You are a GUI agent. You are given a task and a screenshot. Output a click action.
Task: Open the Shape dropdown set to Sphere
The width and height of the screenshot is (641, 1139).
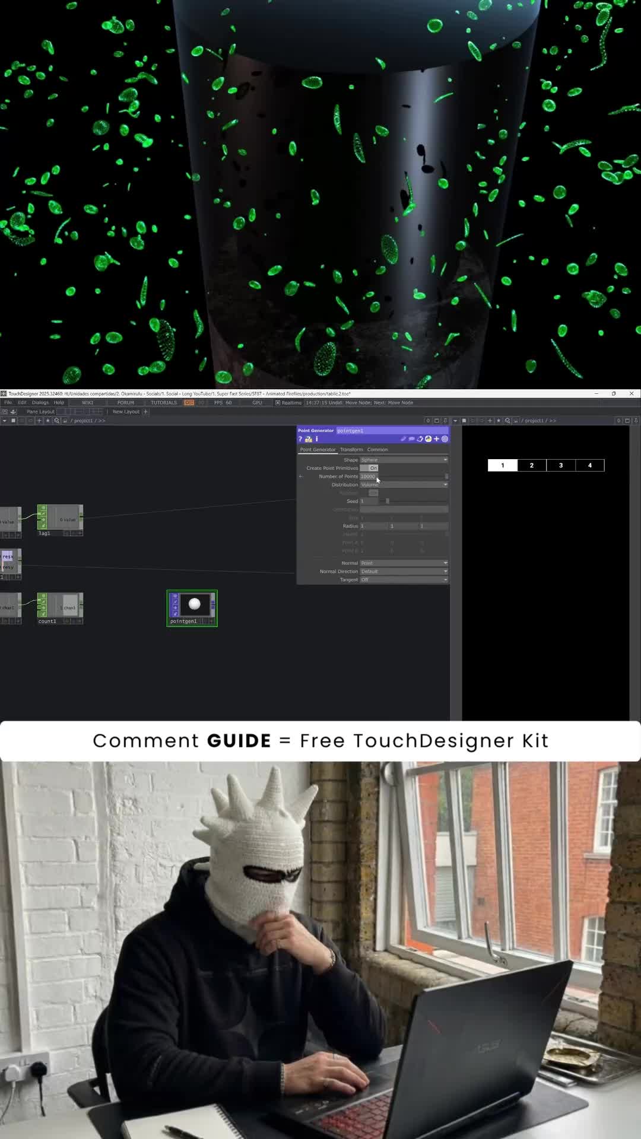[404, 460]
